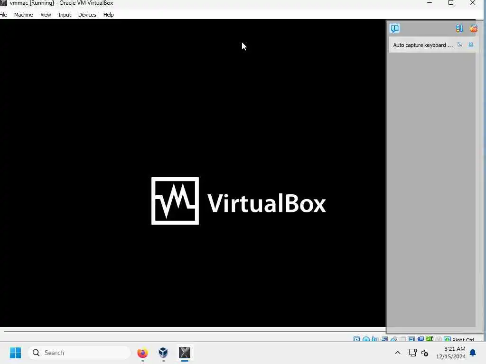The height and width of the screenshot is (364, 486).
Task: Click the green VM features status icon
Action: click(429, 339)
